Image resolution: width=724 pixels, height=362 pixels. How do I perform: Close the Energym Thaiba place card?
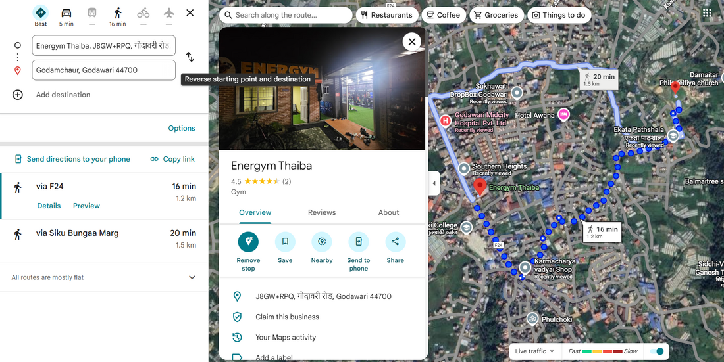pyautogui.click(x=412, y=42)
